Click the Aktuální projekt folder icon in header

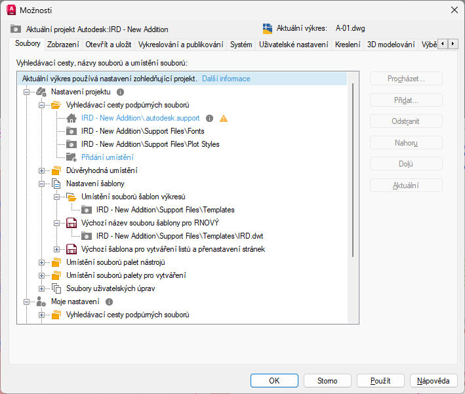pos(16,29)
